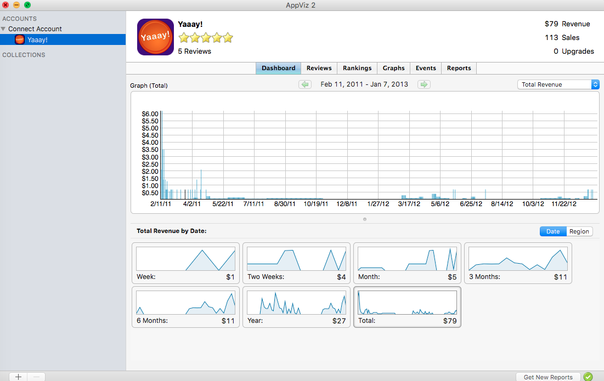Click the date range Feb 11, 2011 - Jan 7, 2013
This screenshot has width=604, height=381.
pyautogui.click(x=364, y=84)
